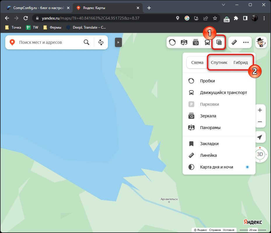Open Панорамы from the layers menu

[219, 128]
